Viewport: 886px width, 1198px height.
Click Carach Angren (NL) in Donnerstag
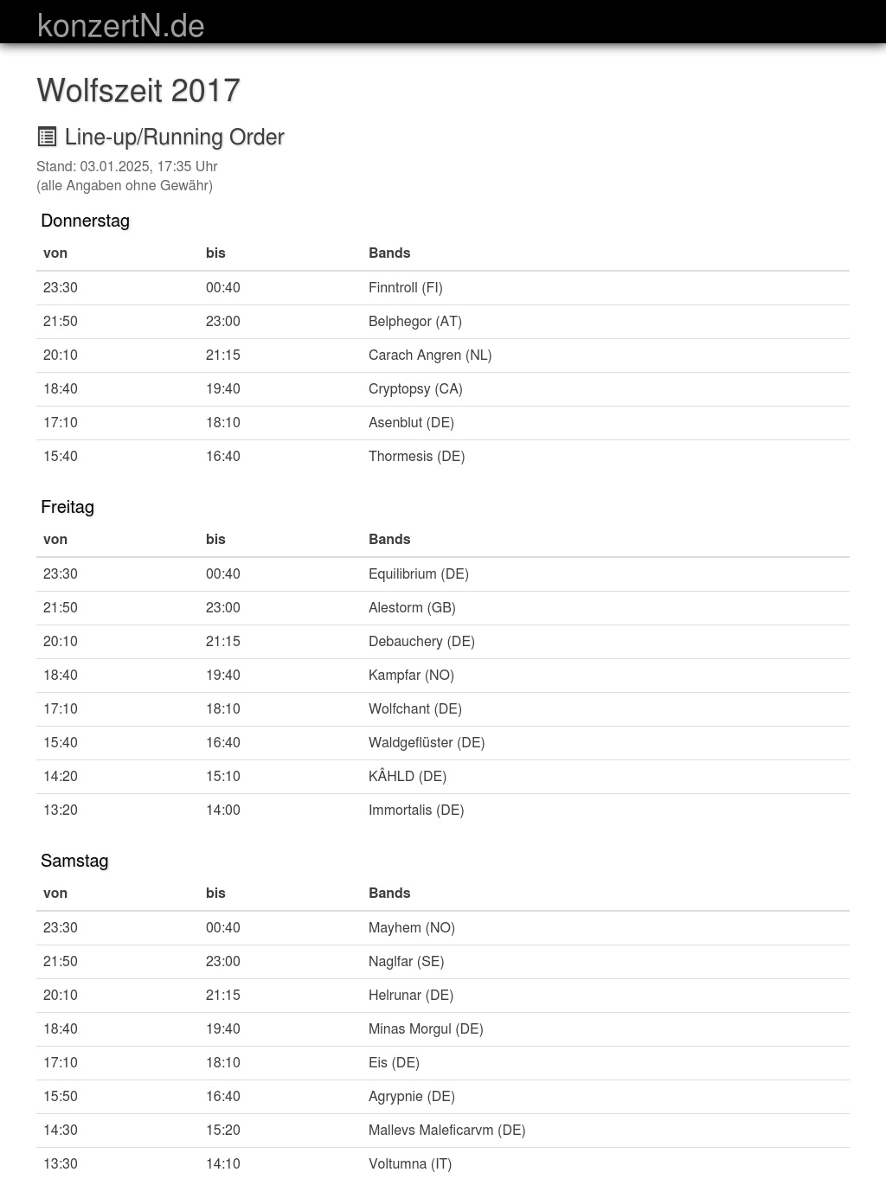coord(429,355)
